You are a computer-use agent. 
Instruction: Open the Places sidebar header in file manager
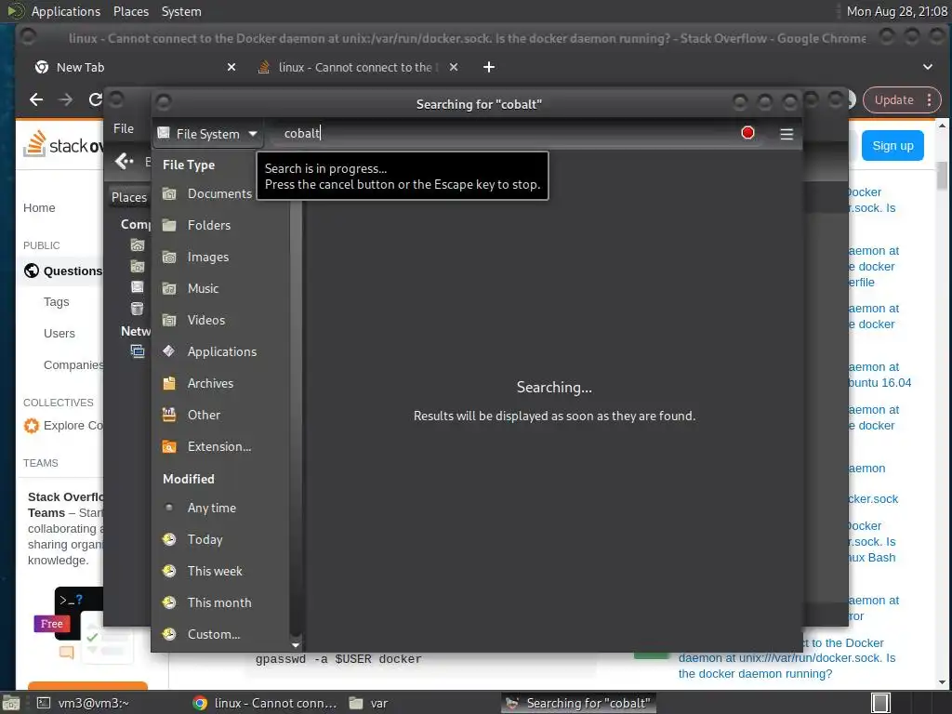(x=129, y=197)
